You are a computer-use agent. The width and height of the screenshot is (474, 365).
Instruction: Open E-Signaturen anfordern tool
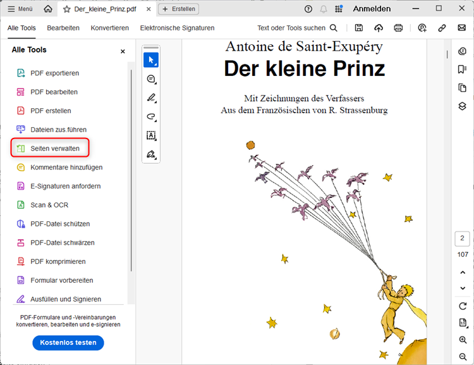(59, 186)
